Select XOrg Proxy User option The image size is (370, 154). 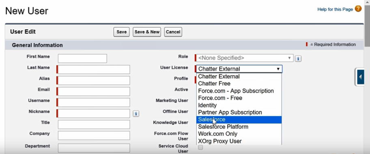(x=239, y=141)
